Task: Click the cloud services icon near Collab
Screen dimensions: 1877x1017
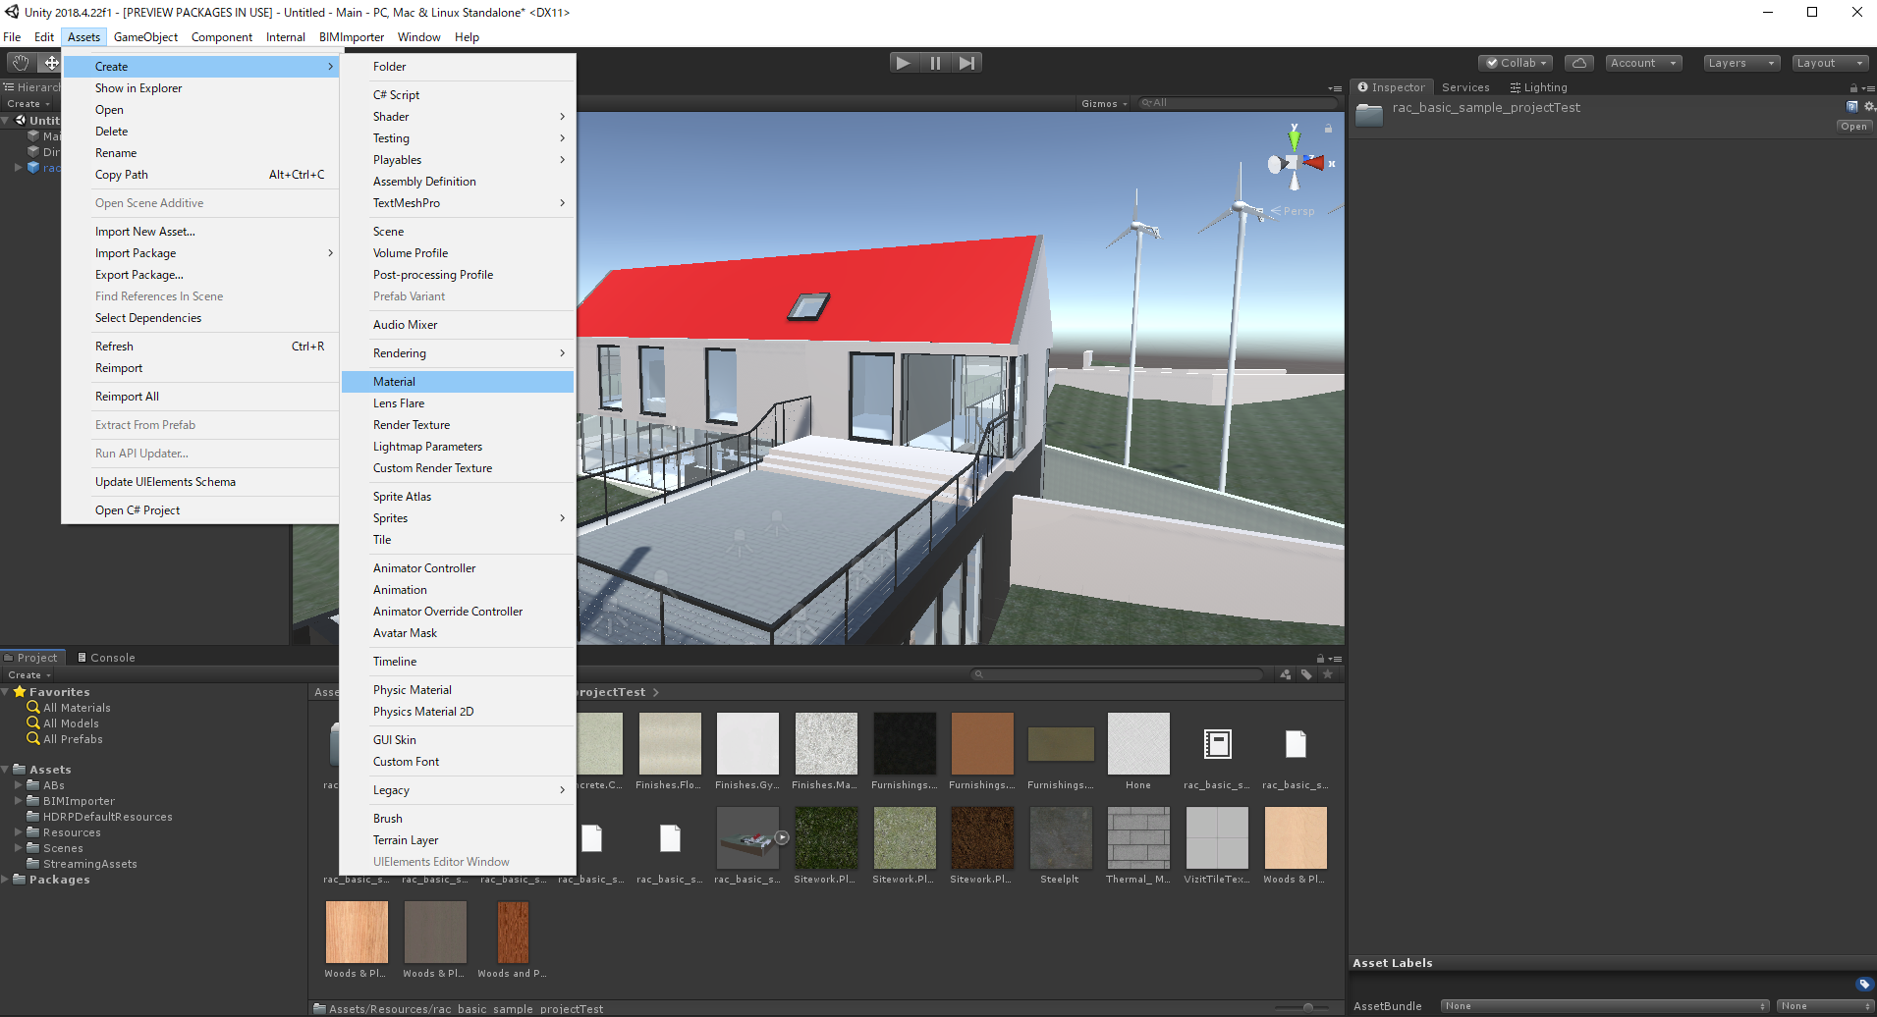Action: (x=1578, y=62)
